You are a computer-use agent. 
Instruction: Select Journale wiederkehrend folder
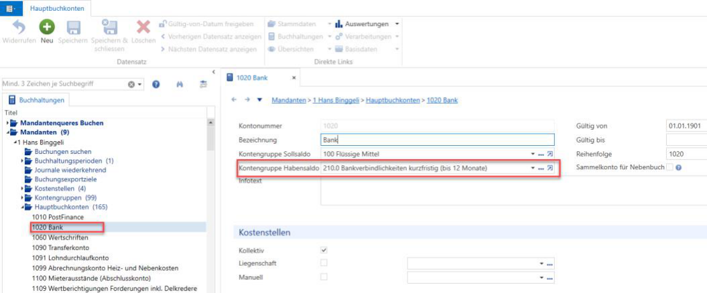pos(70,170)
